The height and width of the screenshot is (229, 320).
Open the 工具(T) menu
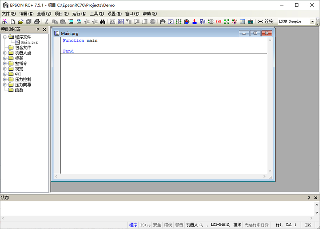click(97, 14)
